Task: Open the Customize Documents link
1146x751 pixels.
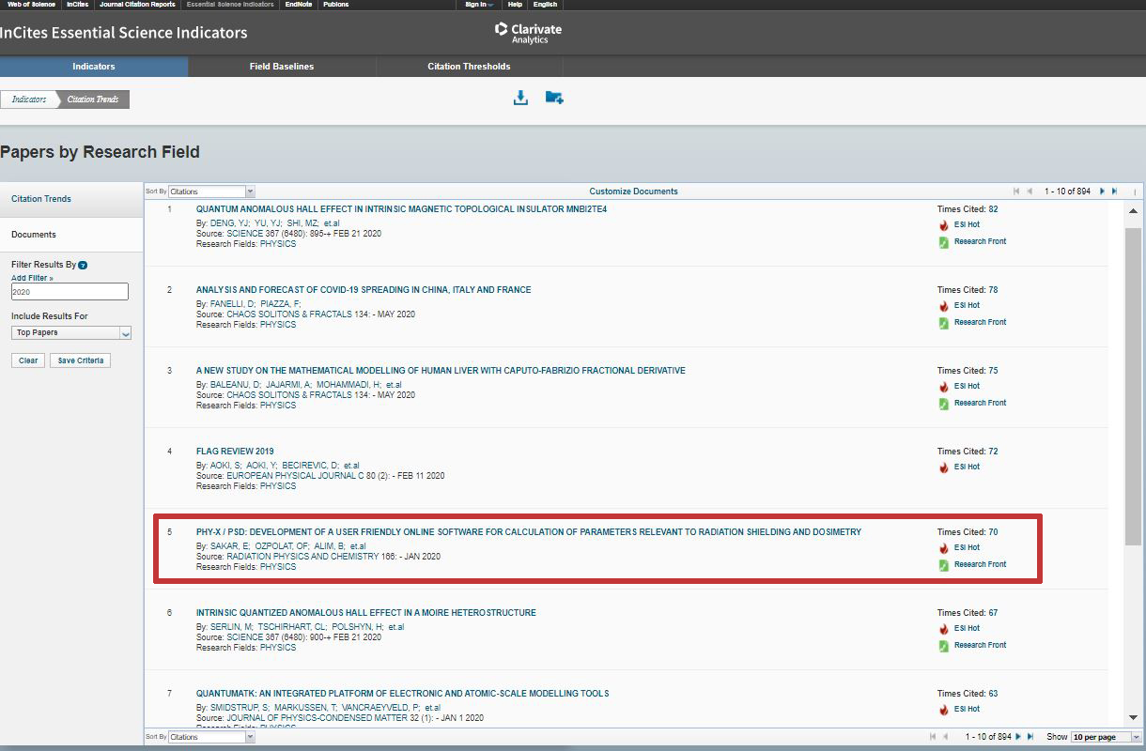Action: tap(633, 192)
